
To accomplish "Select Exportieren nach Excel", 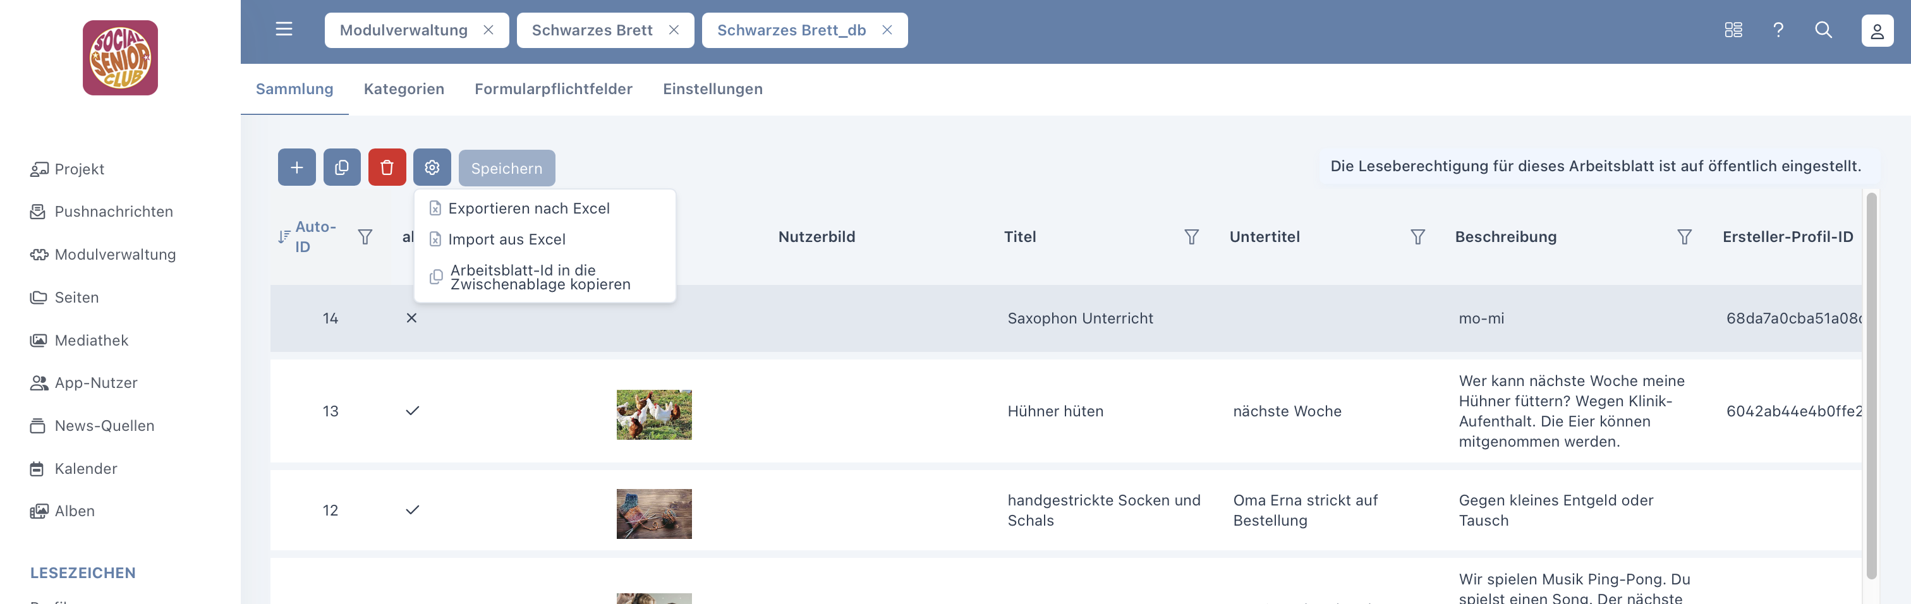I will 528,208.
